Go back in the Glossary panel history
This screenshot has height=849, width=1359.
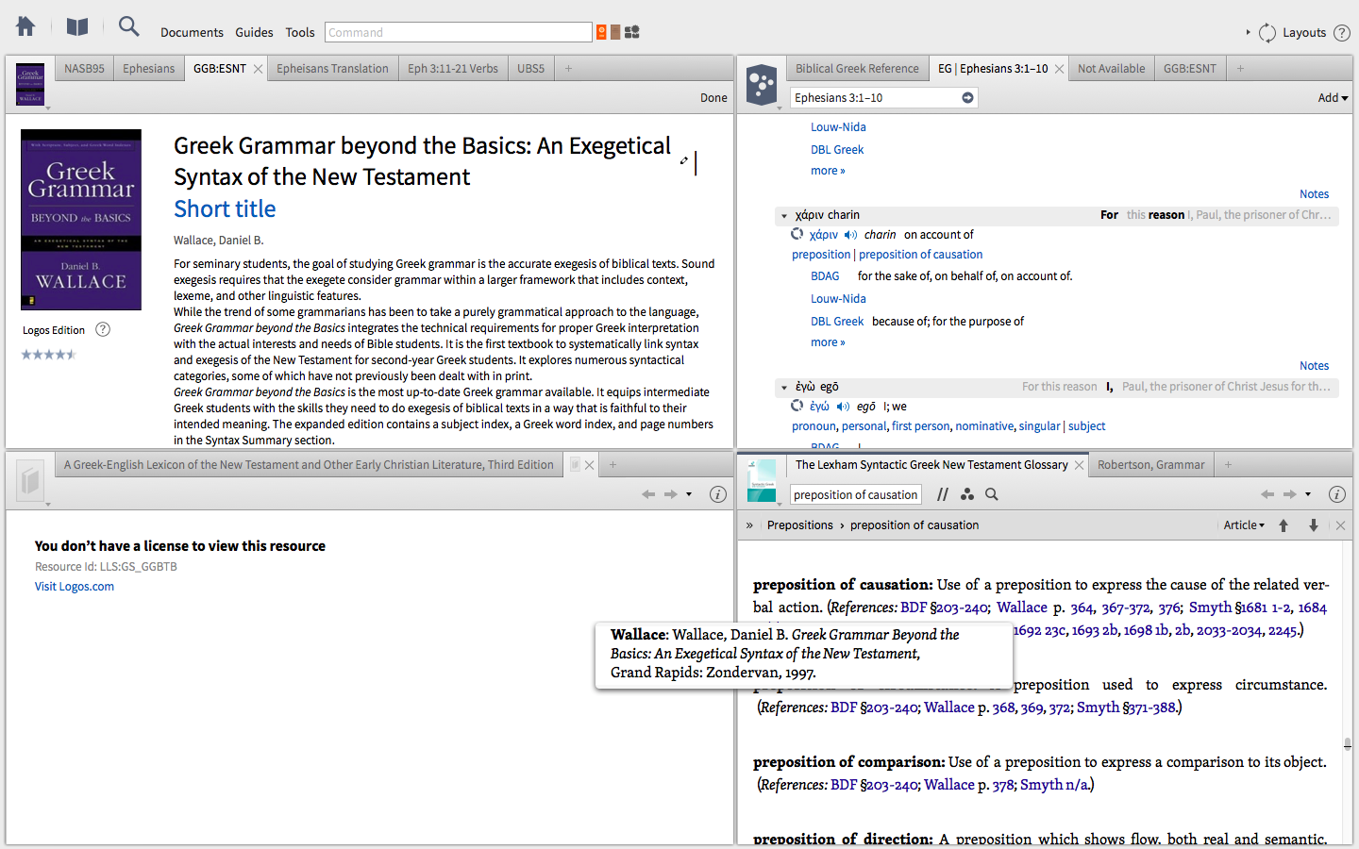(x=1267, y=494)
